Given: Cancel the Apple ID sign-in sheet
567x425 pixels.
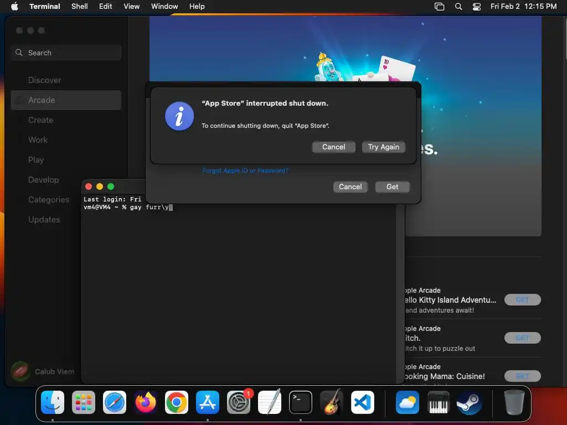Looking at the screenshot, I should tap(350, 187).
